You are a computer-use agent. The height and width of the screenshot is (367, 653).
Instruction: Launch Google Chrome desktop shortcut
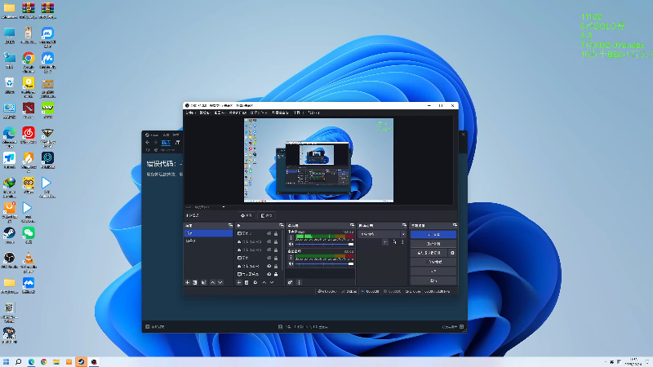29,60
